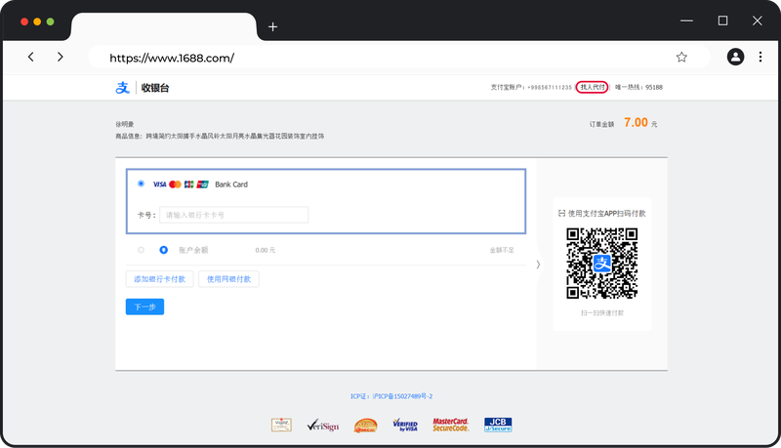Open the browser profile avatar
Image resolution: width=781 pixels, height=448 pixels.
click(735, 58)
